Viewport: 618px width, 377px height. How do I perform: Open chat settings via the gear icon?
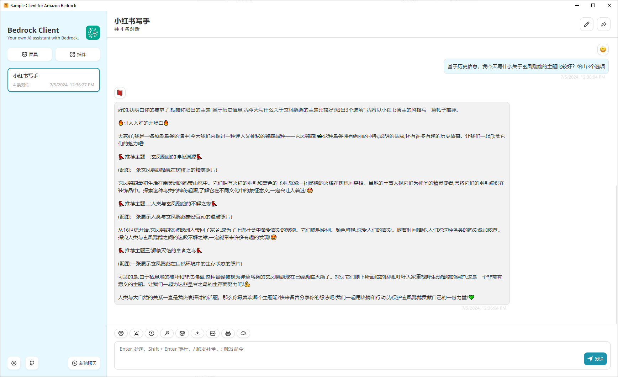point(121,333)
